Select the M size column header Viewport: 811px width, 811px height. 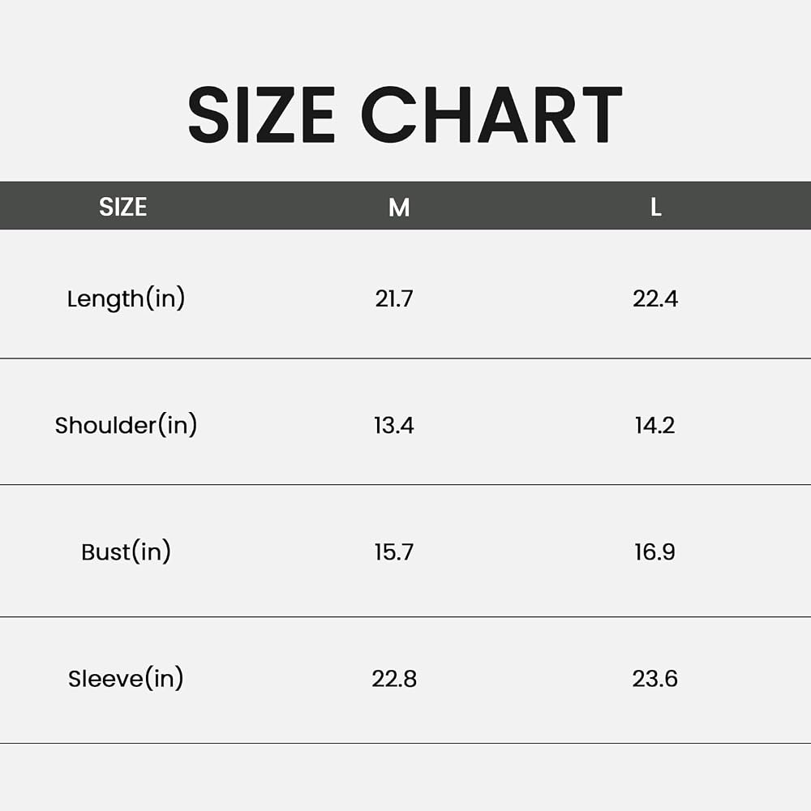(399, 208)
